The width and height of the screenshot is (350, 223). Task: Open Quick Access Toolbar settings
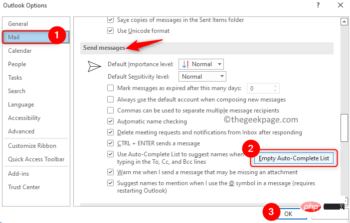tap(36, 159)
